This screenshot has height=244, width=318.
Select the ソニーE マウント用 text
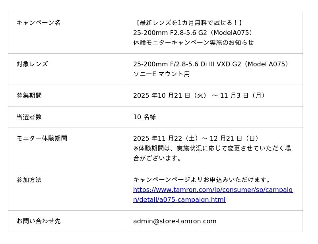(161, 74)
